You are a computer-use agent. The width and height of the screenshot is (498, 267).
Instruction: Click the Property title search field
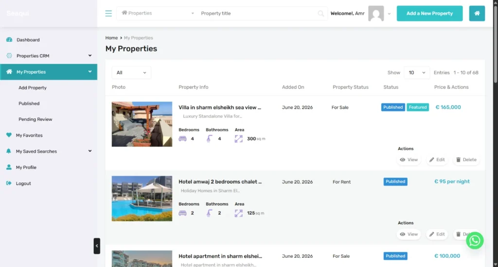click(x=258, y=13)
